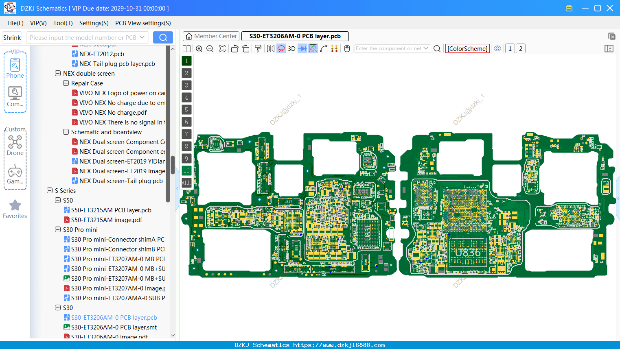The height and width of the screenshot is (349, 620).
Task: Open the Settings(S) menu
Action: coord(94,23)
